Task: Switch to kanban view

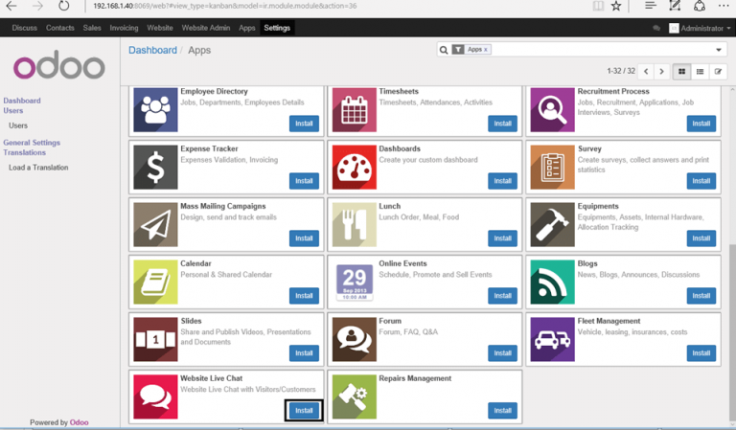Action: point(681,72)
